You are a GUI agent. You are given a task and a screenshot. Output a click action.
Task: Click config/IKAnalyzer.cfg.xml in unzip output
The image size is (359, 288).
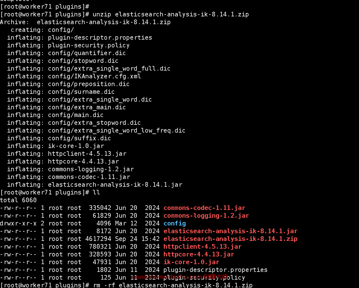pyautogui.click(x=94, y=76)
